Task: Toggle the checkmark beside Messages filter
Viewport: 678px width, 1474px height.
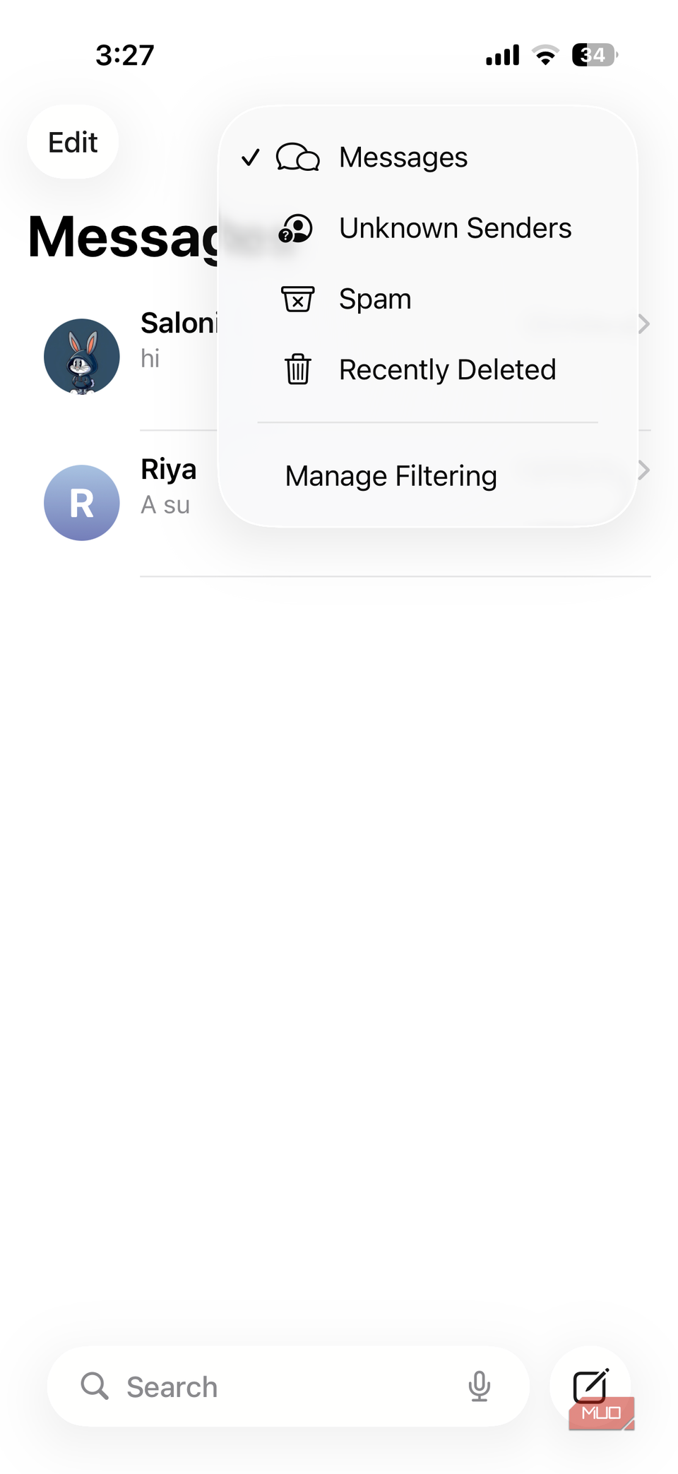Action: (x=251, y=157)
